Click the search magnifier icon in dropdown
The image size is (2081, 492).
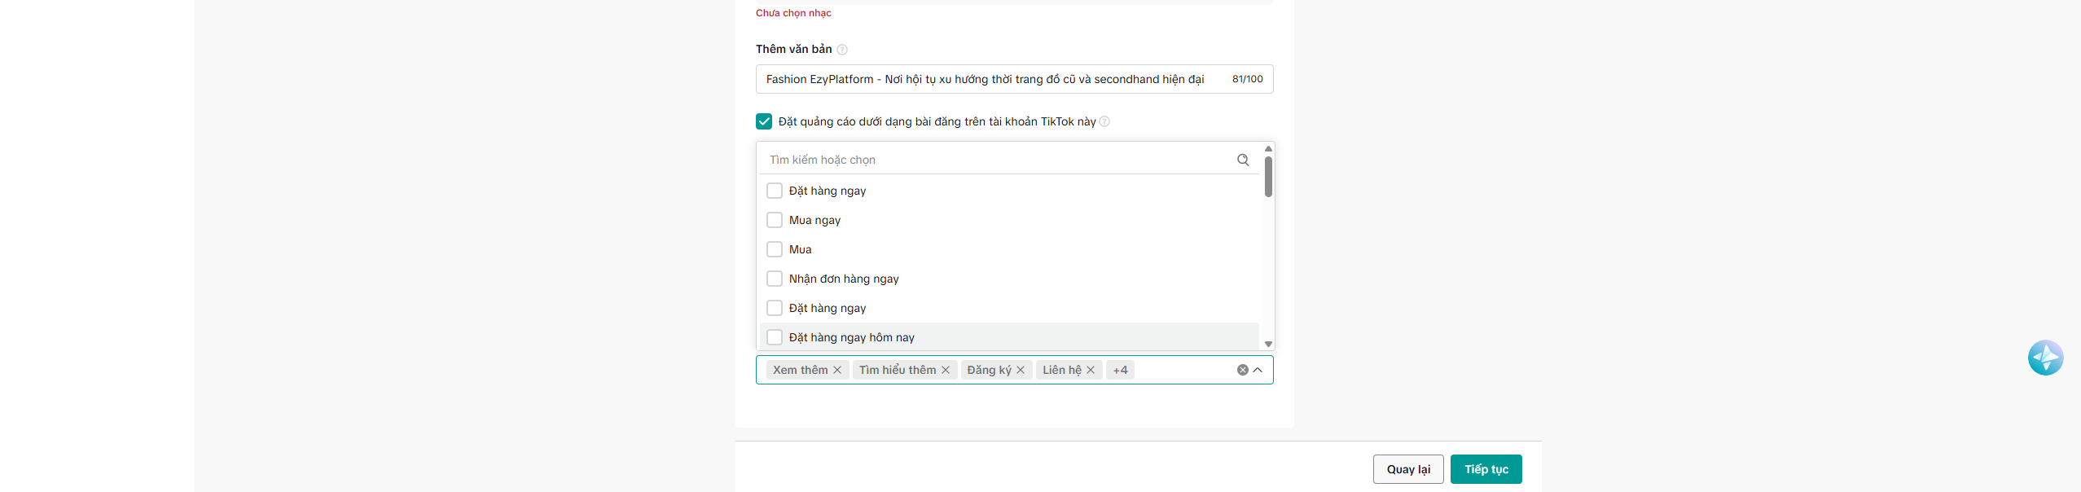pos(1243,160)
